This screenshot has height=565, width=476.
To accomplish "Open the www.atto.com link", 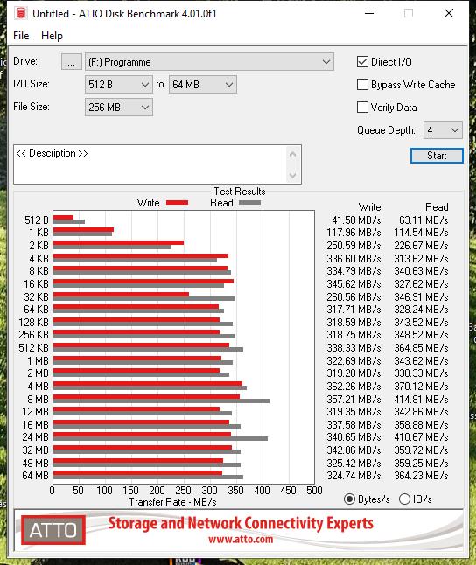I will coord(241,540).
